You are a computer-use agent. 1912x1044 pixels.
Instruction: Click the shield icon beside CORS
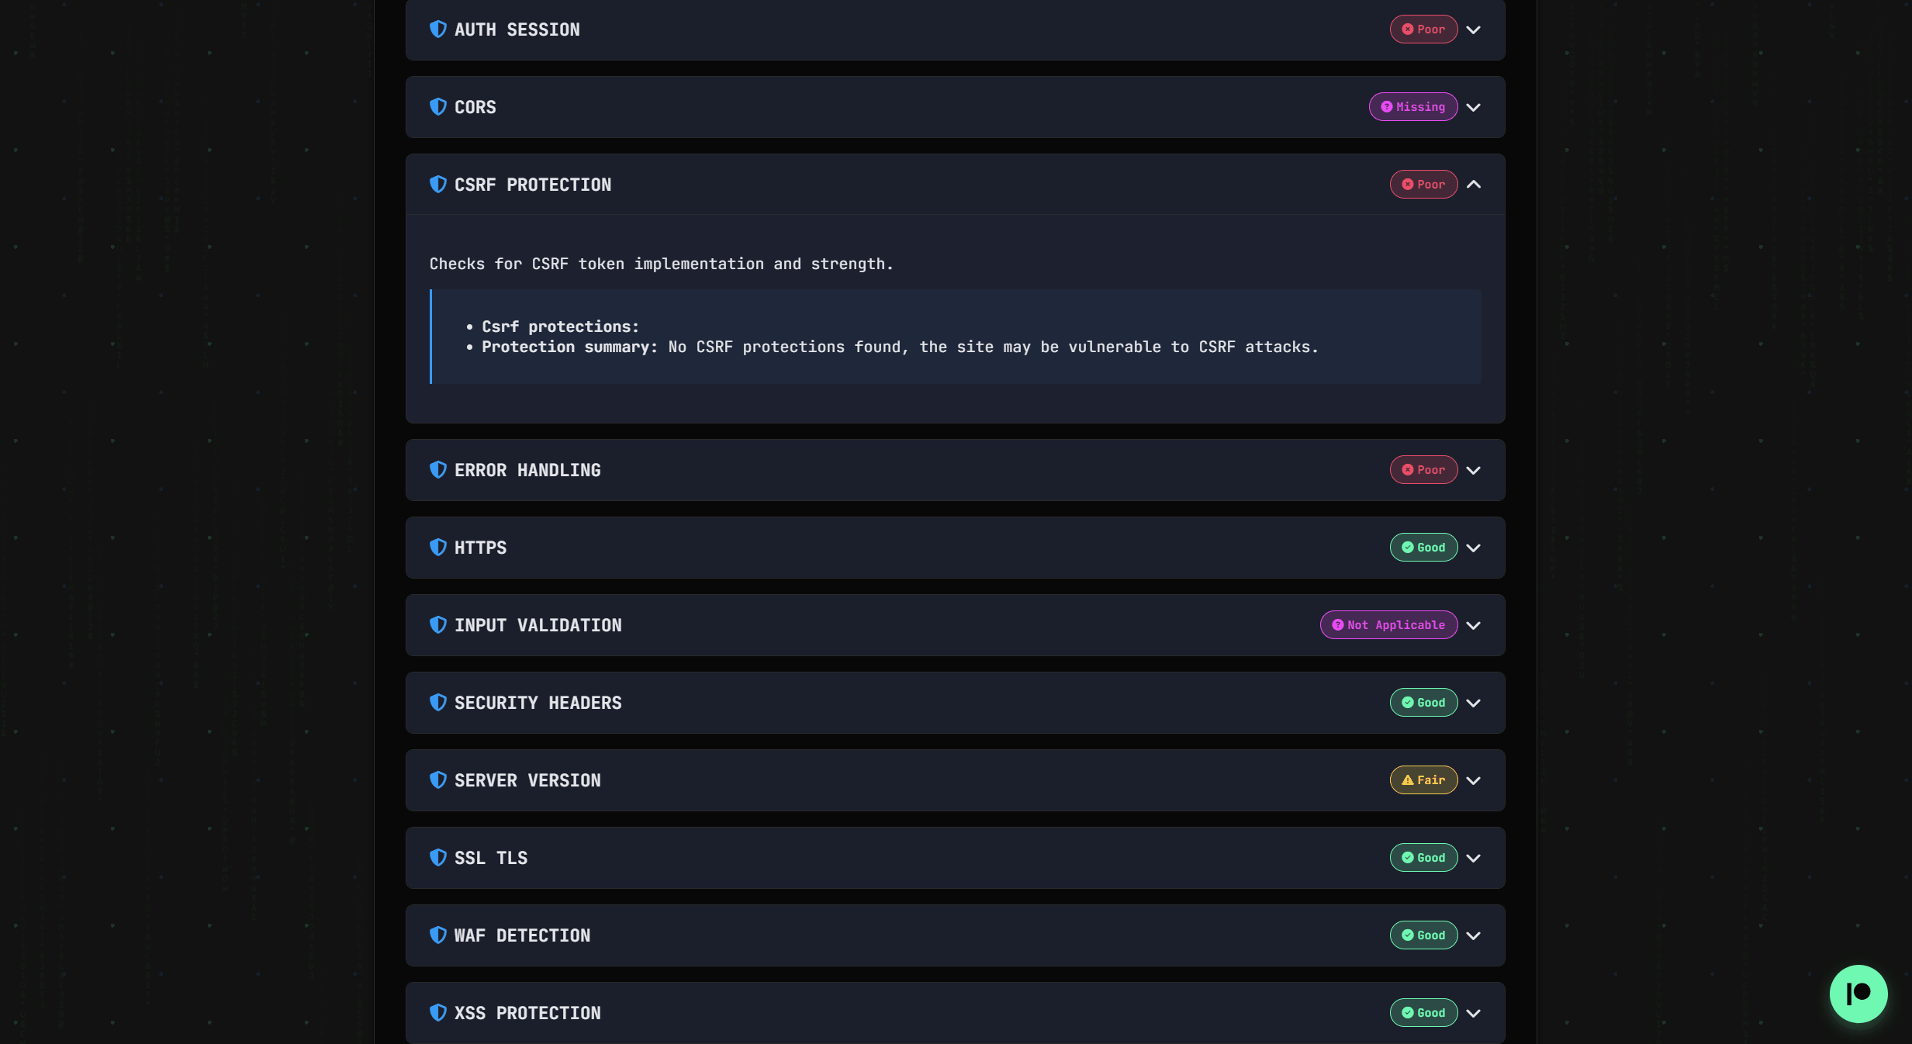(x=437, y=107)
